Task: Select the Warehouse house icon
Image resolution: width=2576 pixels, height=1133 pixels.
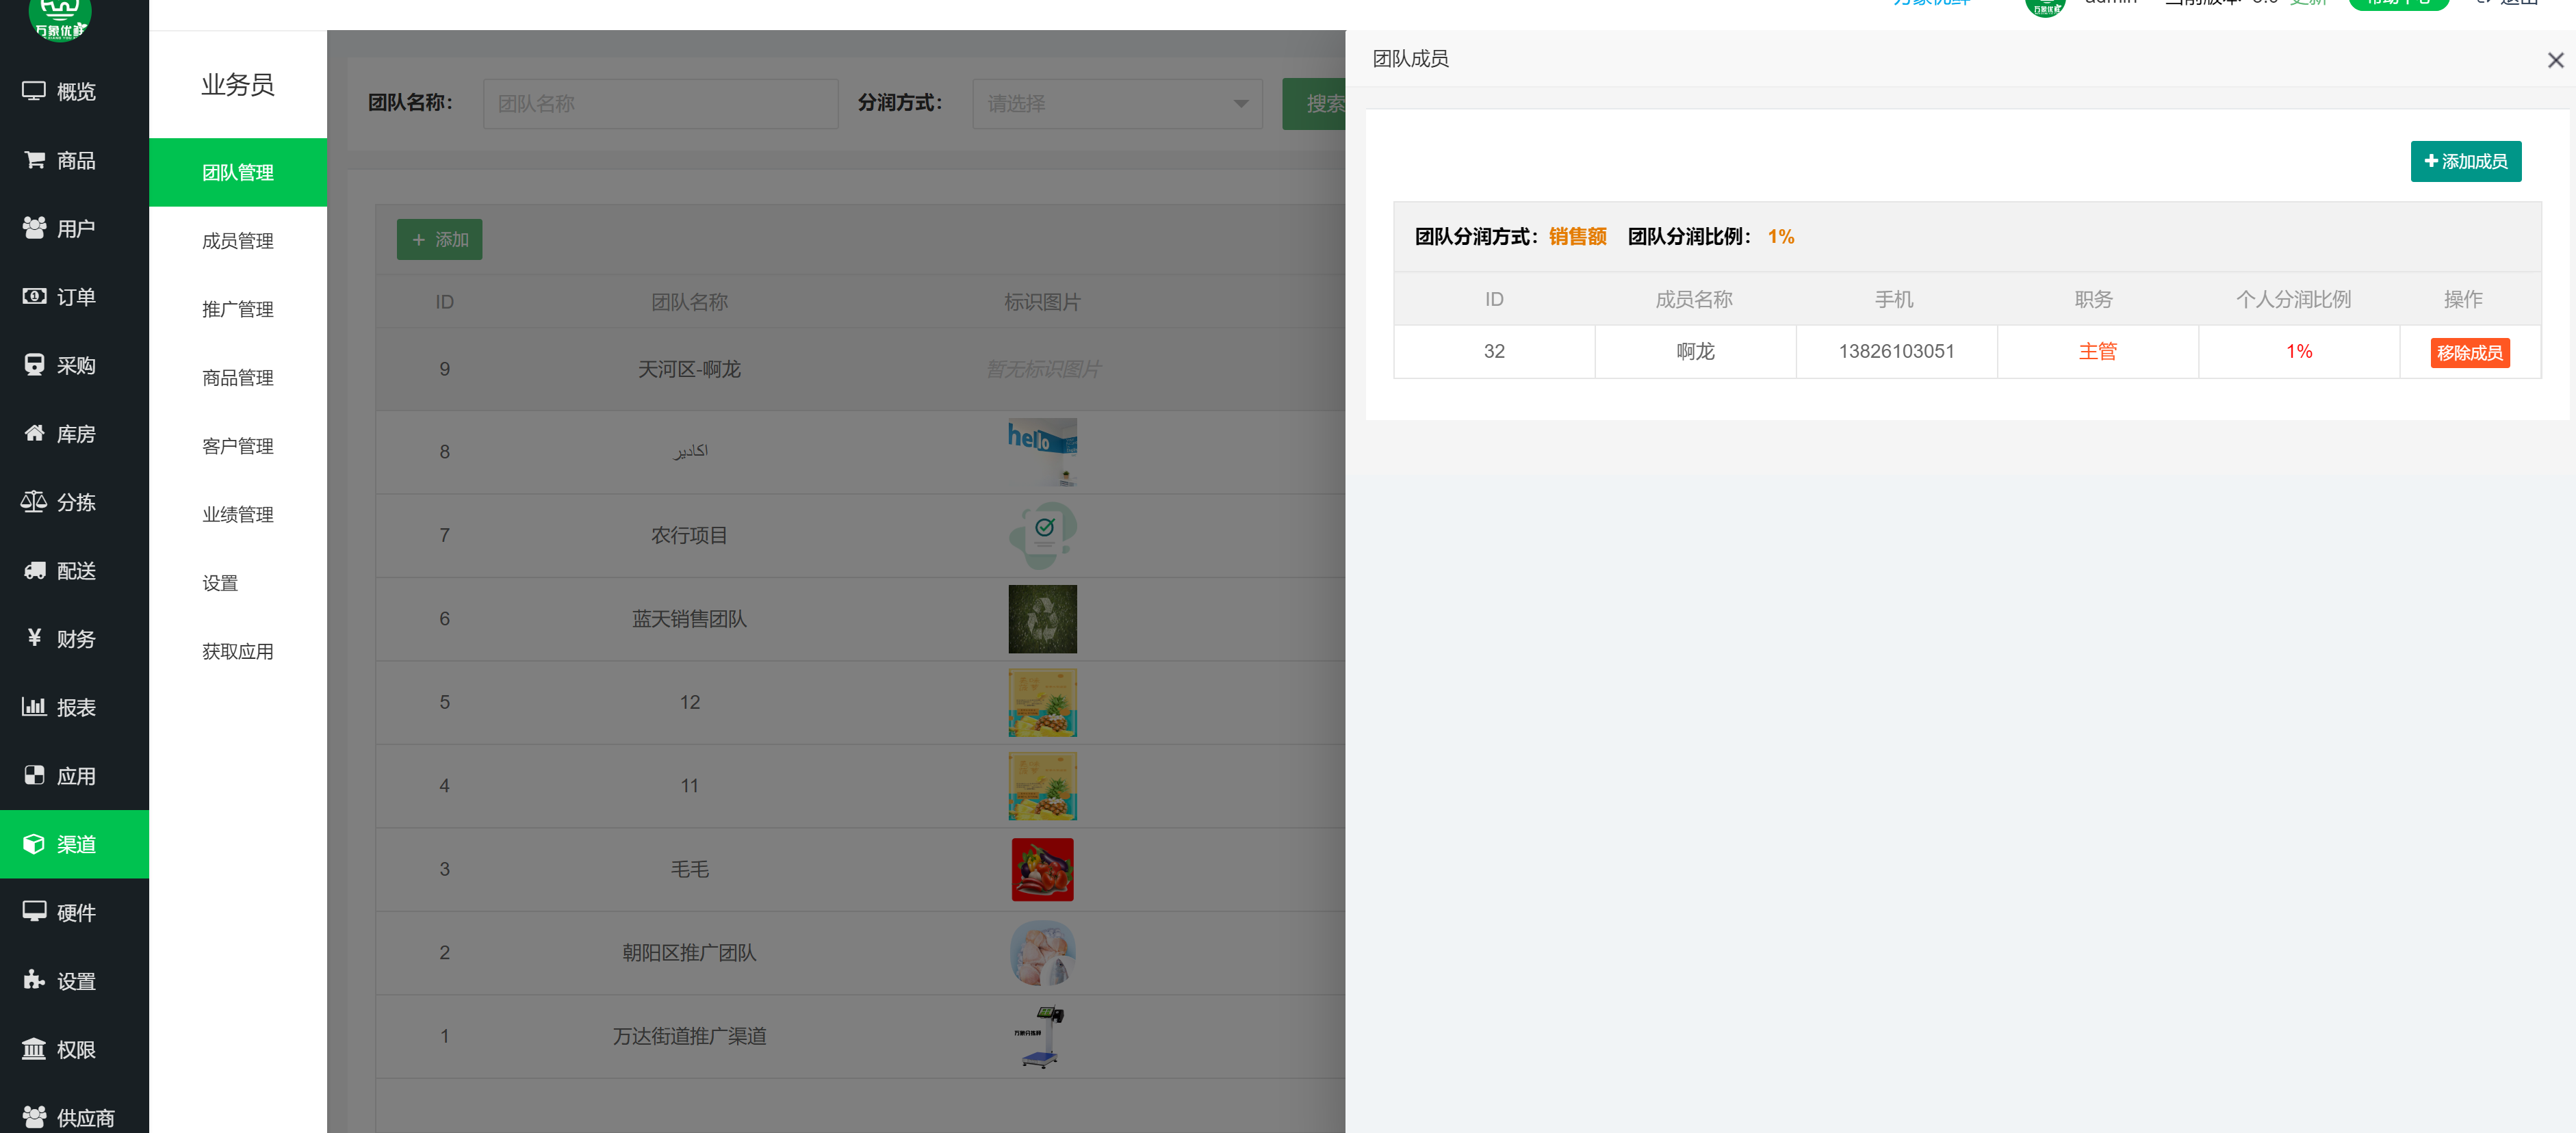Action: pyautogui.click(x=34, y=433)
